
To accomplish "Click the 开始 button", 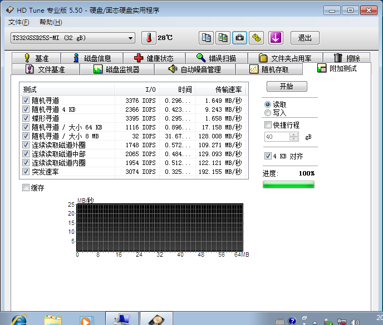I will pos(286,87).
